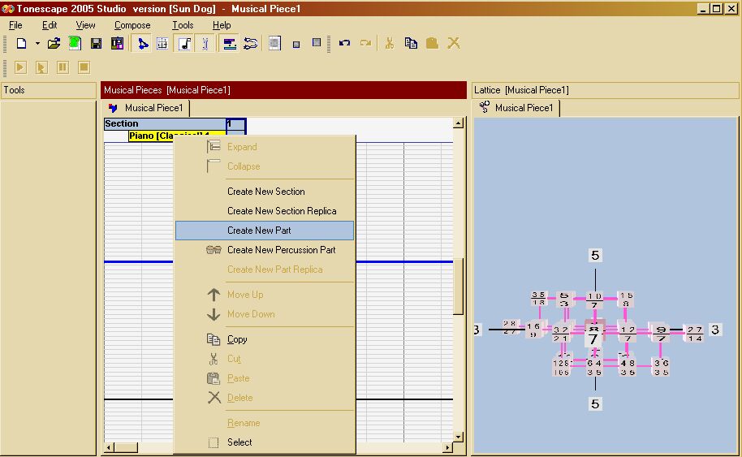Click the horizontal scrollbar left arrow
742x457 pixels.
[110, 447]
